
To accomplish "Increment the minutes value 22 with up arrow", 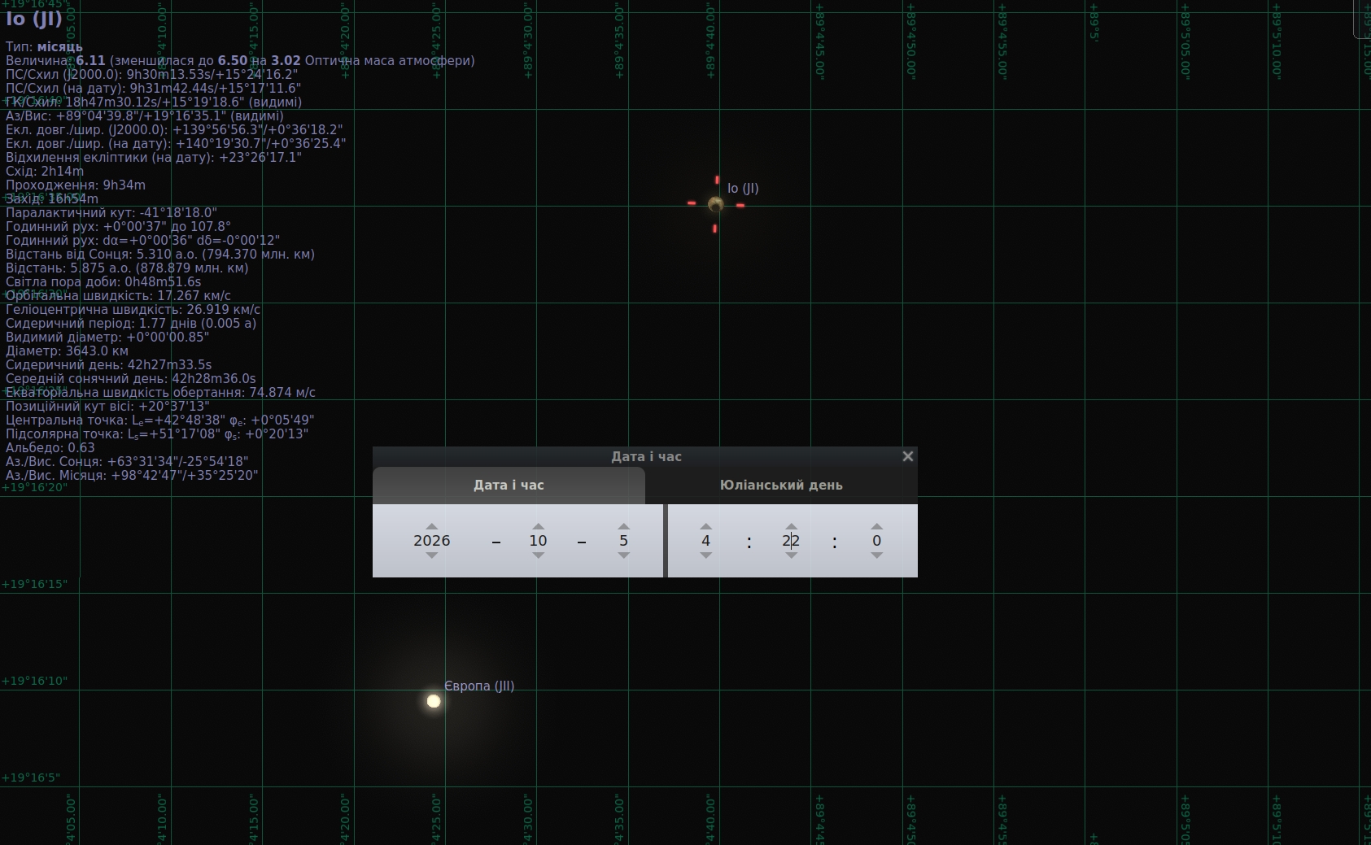I will (791, 526).
